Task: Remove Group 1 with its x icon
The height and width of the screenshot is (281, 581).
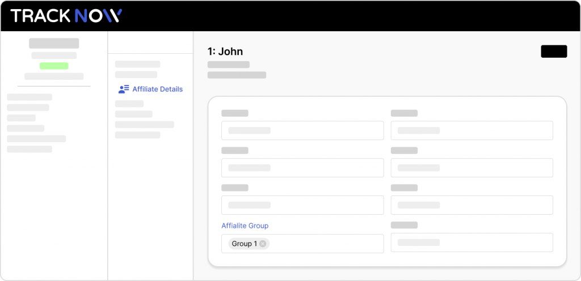Action: tap(263, 244)
